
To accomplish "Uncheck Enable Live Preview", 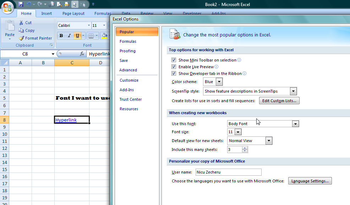I will click(x=174, y=67).
